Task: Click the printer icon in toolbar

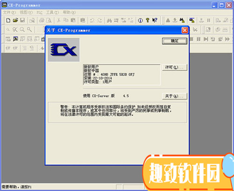Action: pyautogui.click(x=42, y=20)
